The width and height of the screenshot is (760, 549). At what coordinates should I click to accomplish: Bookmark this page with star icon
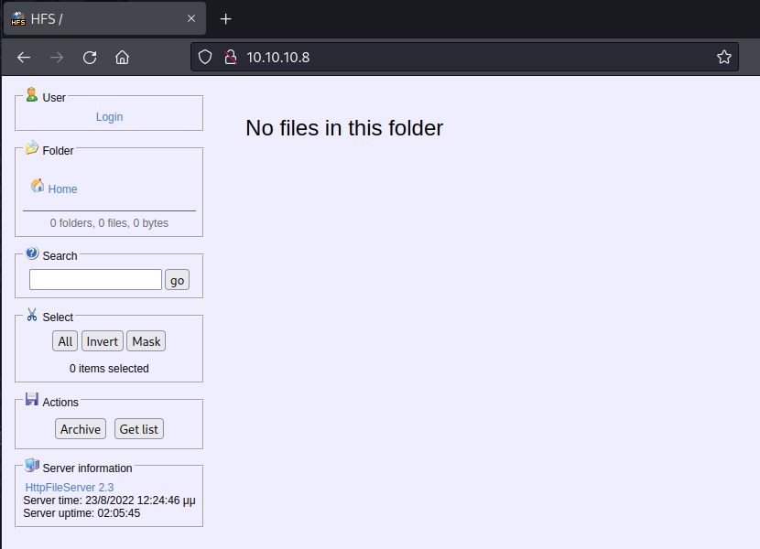[x=723, y=57]
